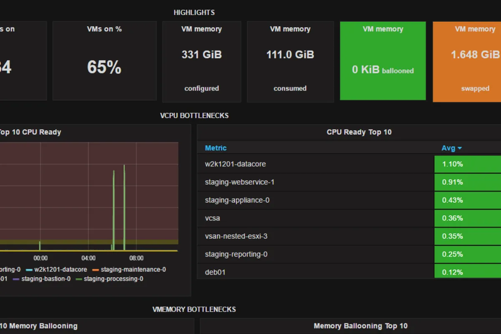501x334 pixels.
Task: Click w2k1201-datacore cyan legend color swatch
Action: point(29,270)
